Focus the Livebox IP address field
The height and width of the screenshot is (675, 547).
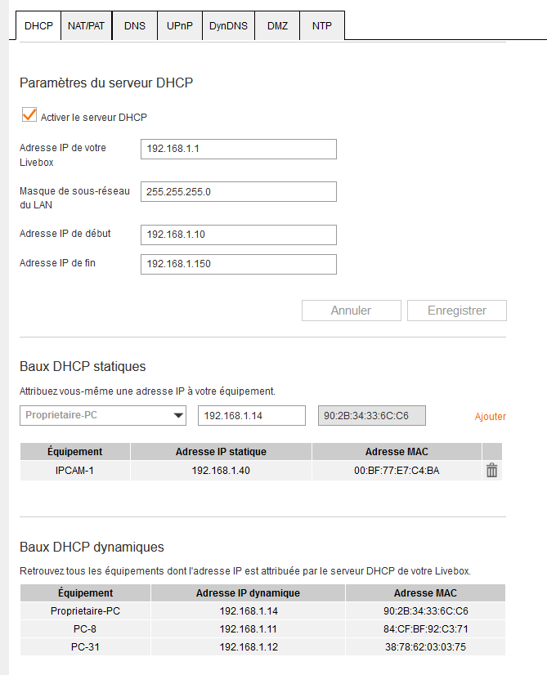coord(238,150)
